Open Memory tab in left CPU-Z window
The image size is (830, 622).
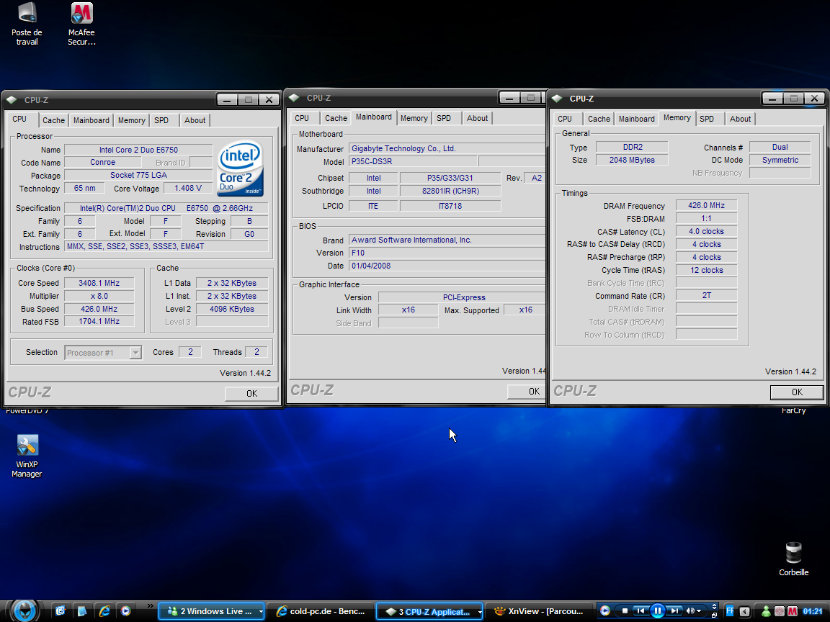tap(131, 120)
